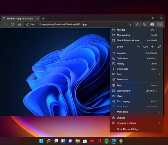Viewport: 168px width, 145px height.
Task: Open a New InPrivate window
Action: 137,40
